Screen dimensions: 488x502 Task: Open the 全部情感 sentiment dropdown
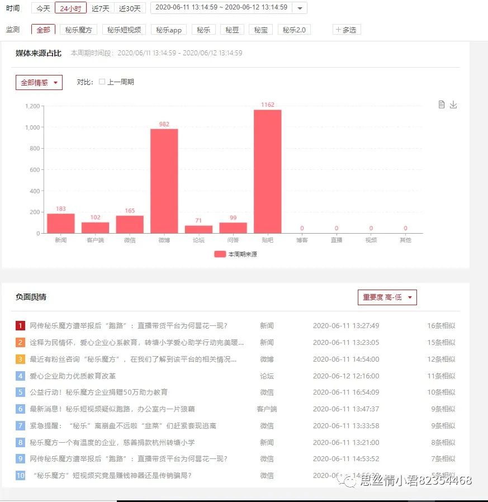click(x=38, y=82)
